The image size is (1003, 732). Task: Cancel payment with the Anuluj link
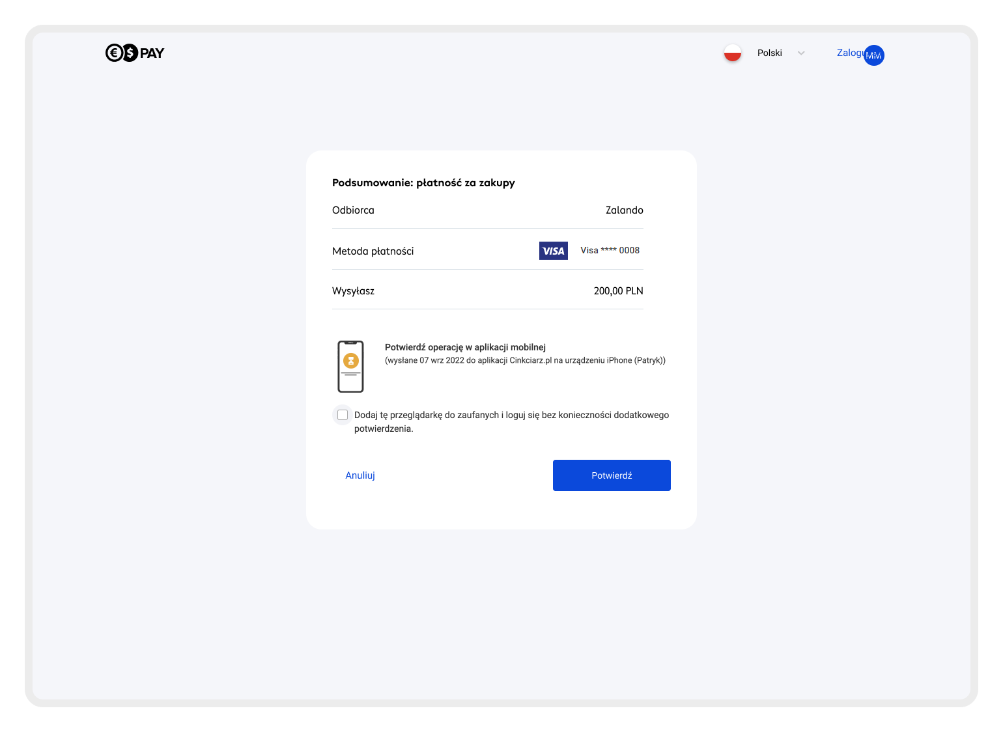tap(360, 475)
